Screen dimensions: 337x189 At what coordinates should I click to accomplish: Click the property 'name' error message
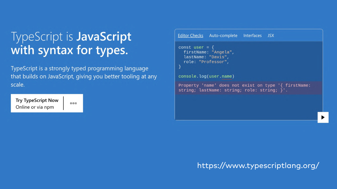pyautogui.click(x=244, y=88)
